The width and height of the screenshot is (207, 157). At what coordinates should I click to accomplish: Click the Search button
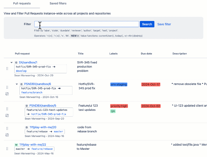coord(147,24)
